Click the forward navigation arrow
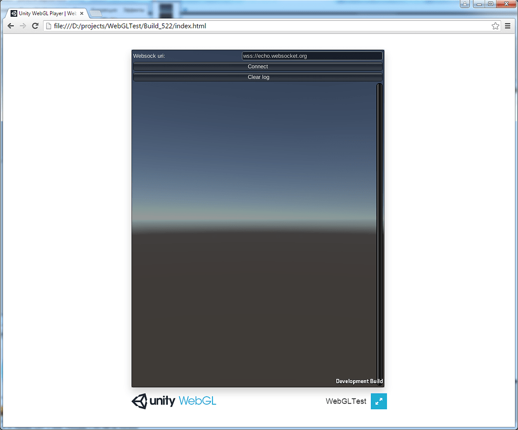Screen dimensions: 518x430 point(23,26)
